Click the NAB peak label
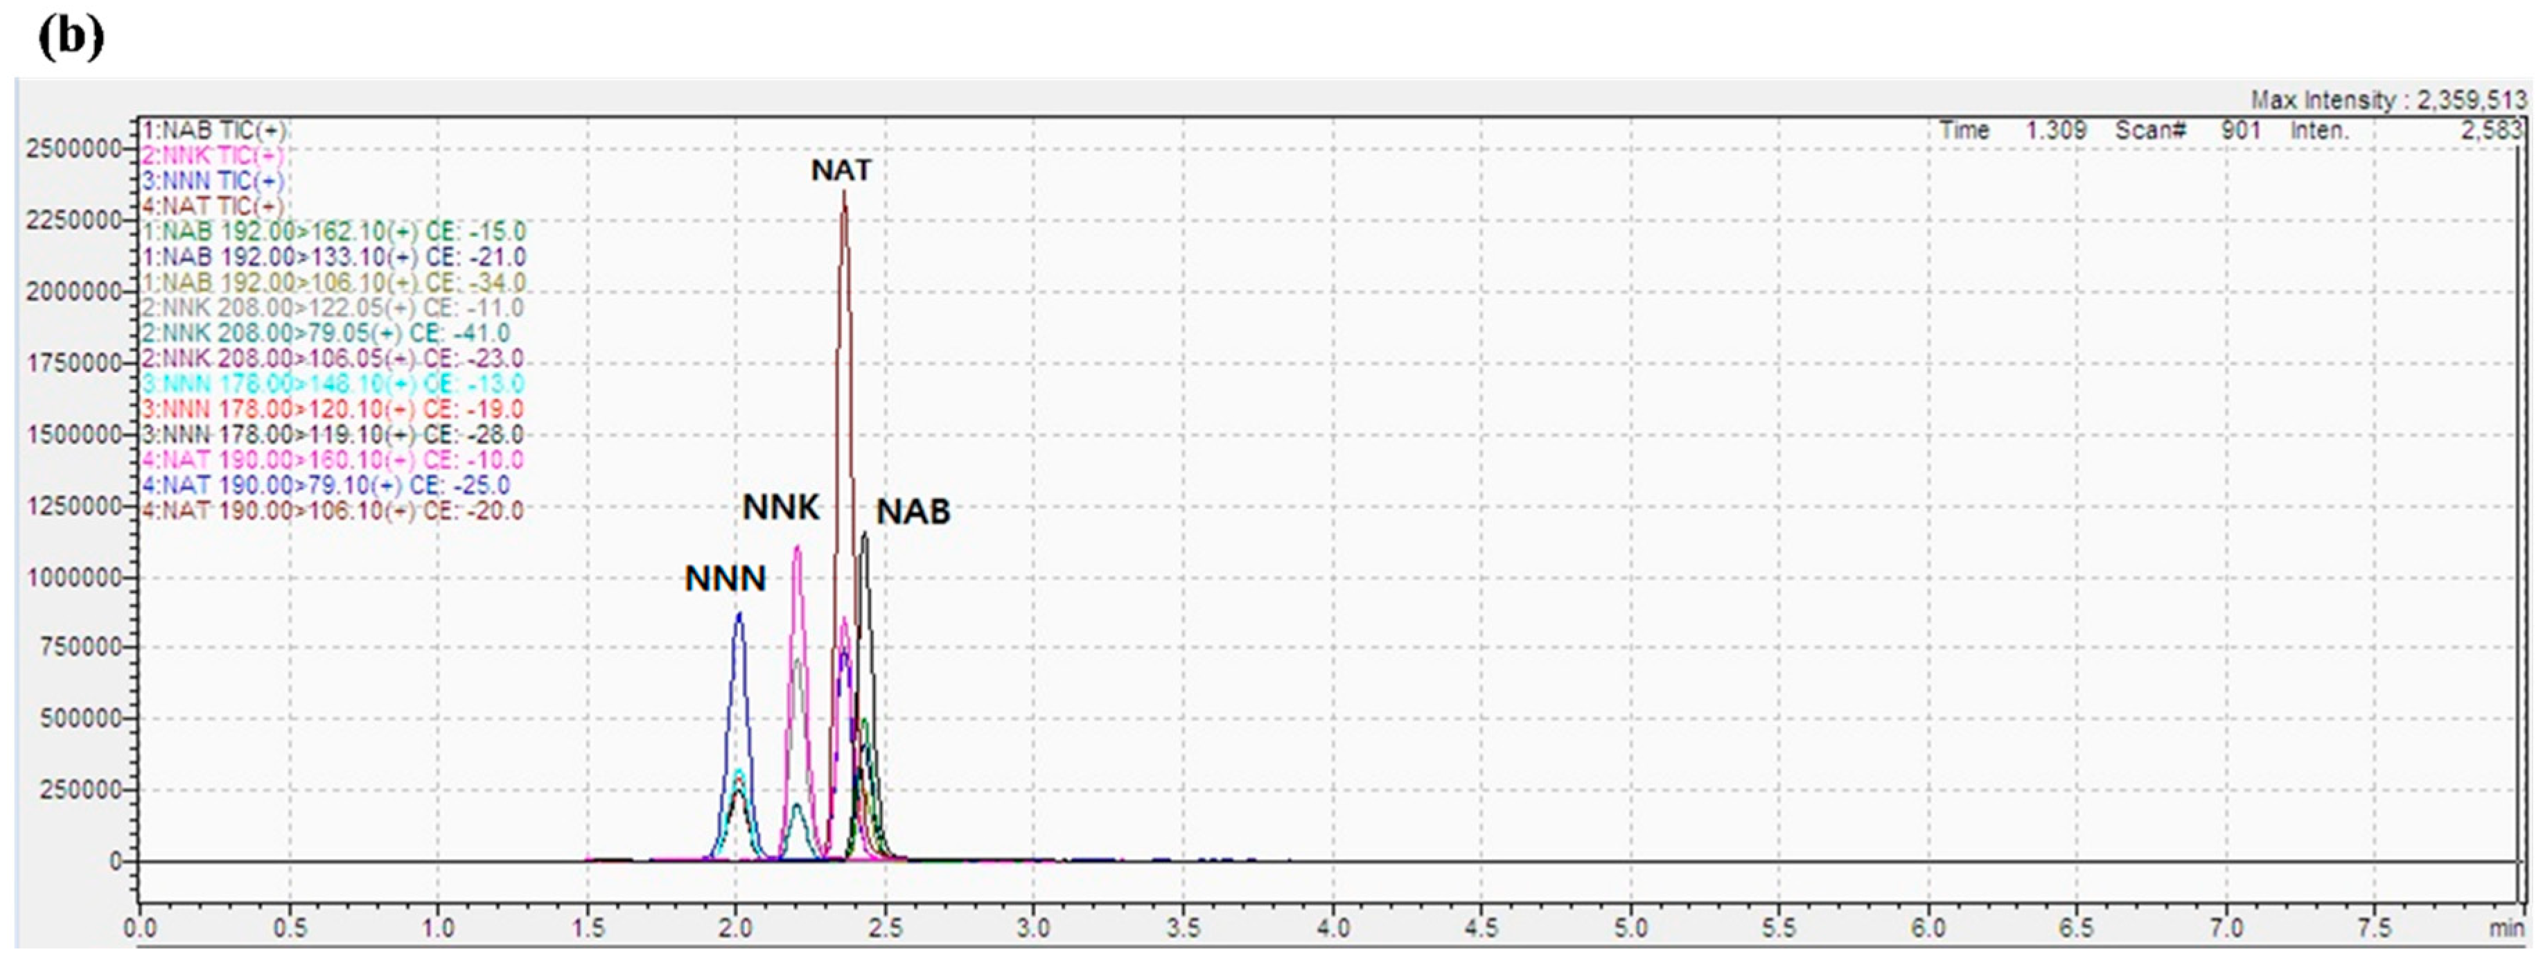This screenshot has height=963, width=2543. click(x=913, y=511)
